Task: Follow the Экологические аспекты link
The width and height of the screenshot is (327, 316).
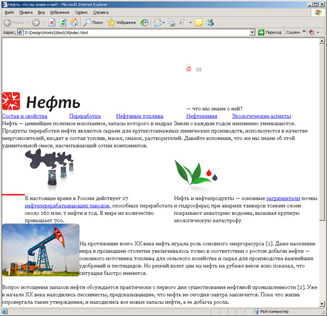Action: tap(261, 116)
